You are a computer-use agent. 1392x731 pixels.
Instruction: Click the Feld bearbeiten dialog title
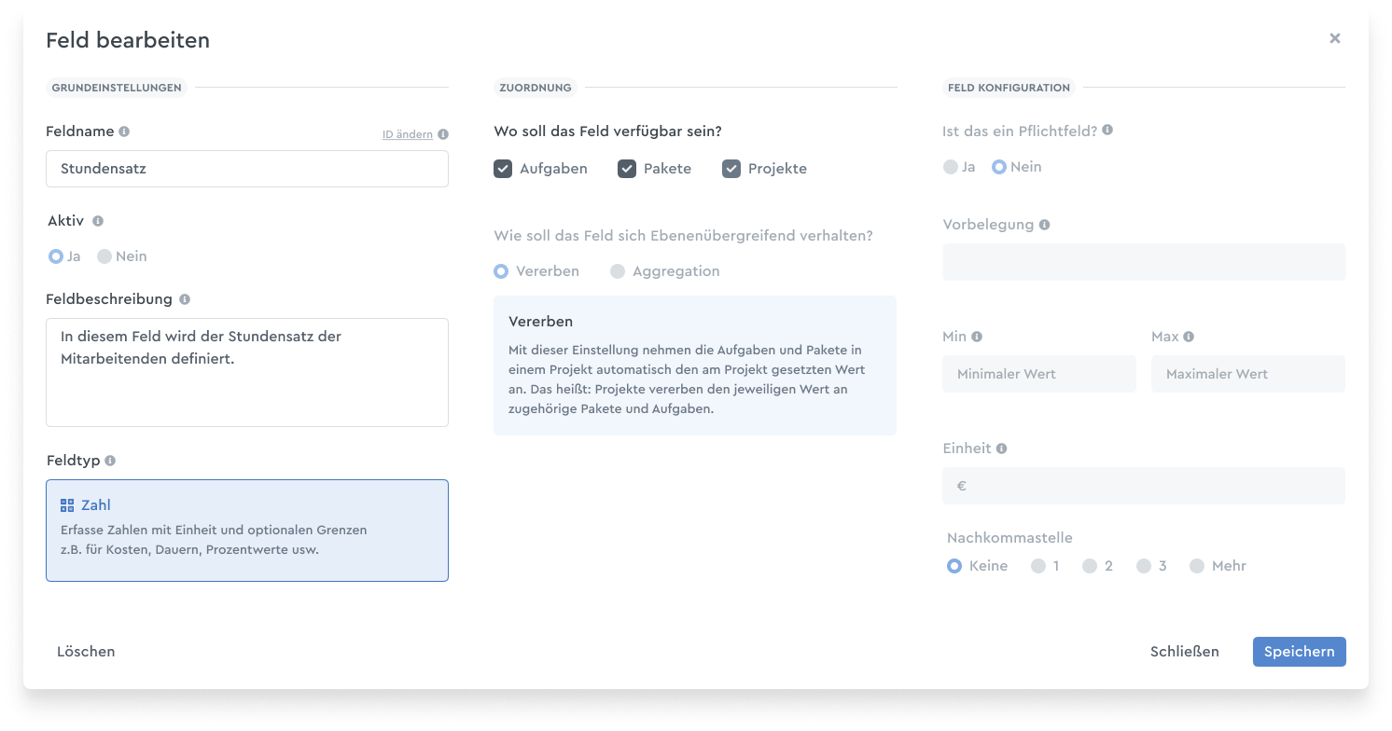pyautogui.click(x=128, y=40)
